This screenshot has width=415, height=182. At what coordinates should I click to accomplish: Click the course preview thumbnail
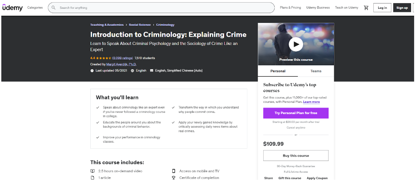[296, 44]
